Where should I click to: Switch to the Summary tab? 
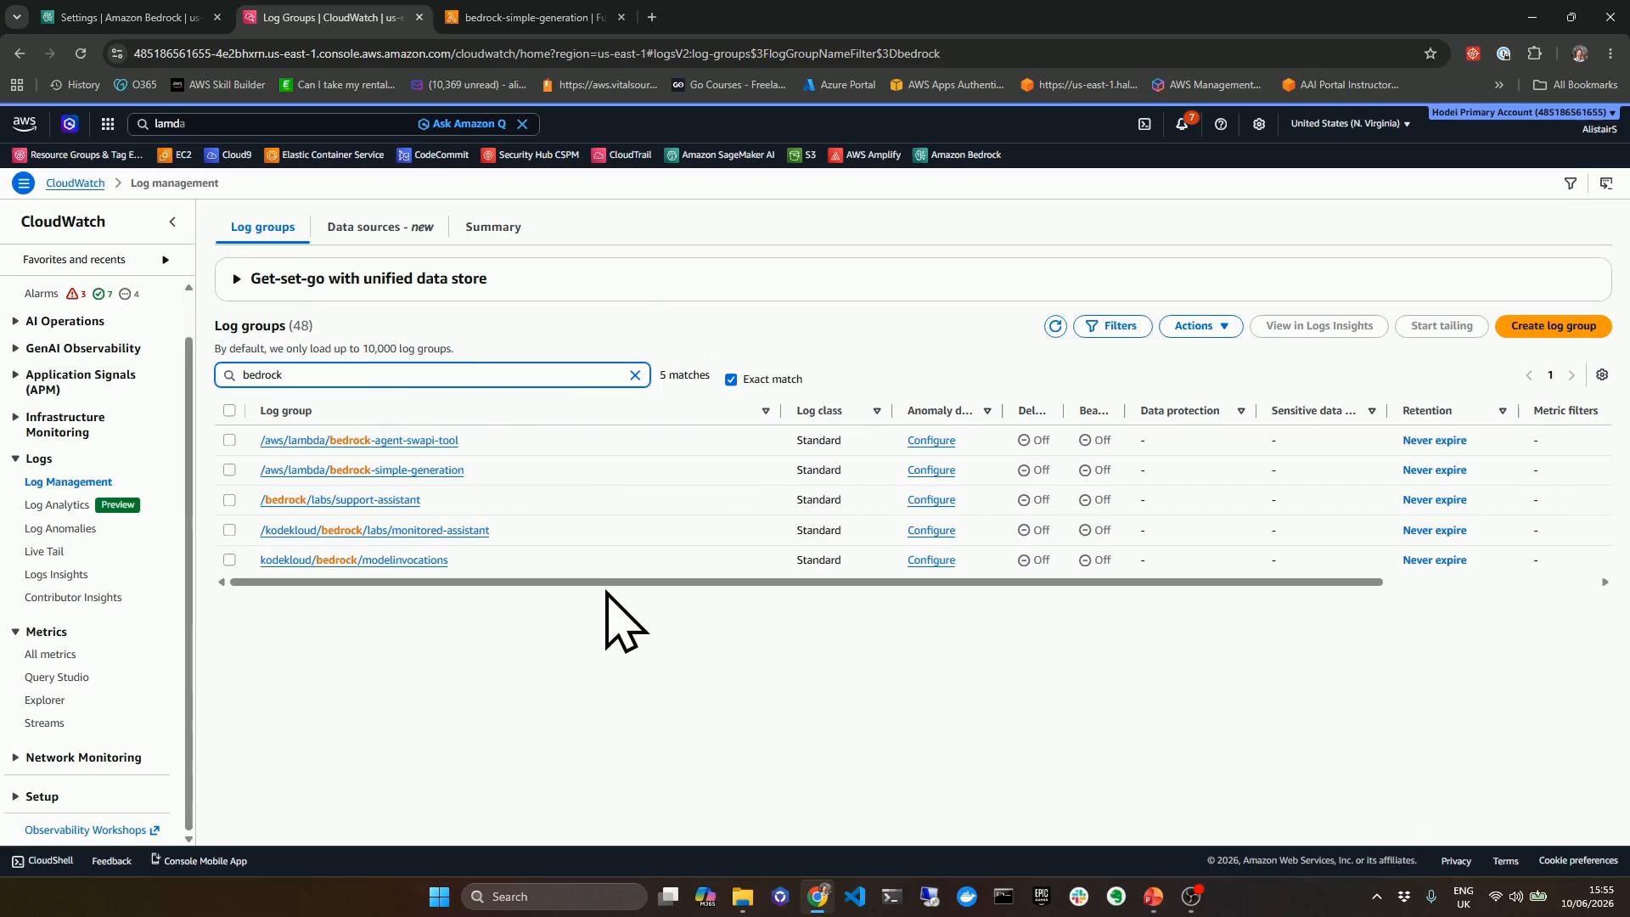click(x=493, y=228)
